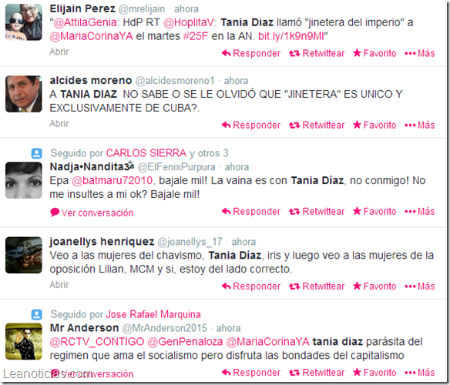450x385 pixels.
Task: Expand alcides moreno's tweet with Abrir
Action: click(59, 124)
